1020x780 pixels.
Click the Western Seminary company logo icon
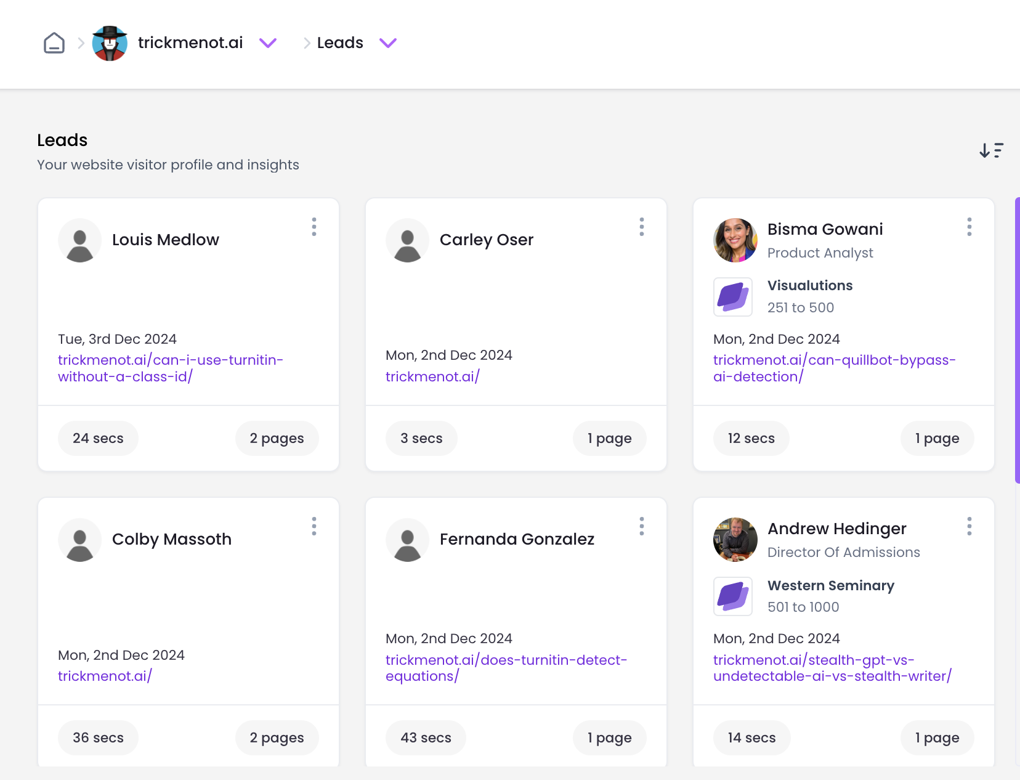[732, 596]
